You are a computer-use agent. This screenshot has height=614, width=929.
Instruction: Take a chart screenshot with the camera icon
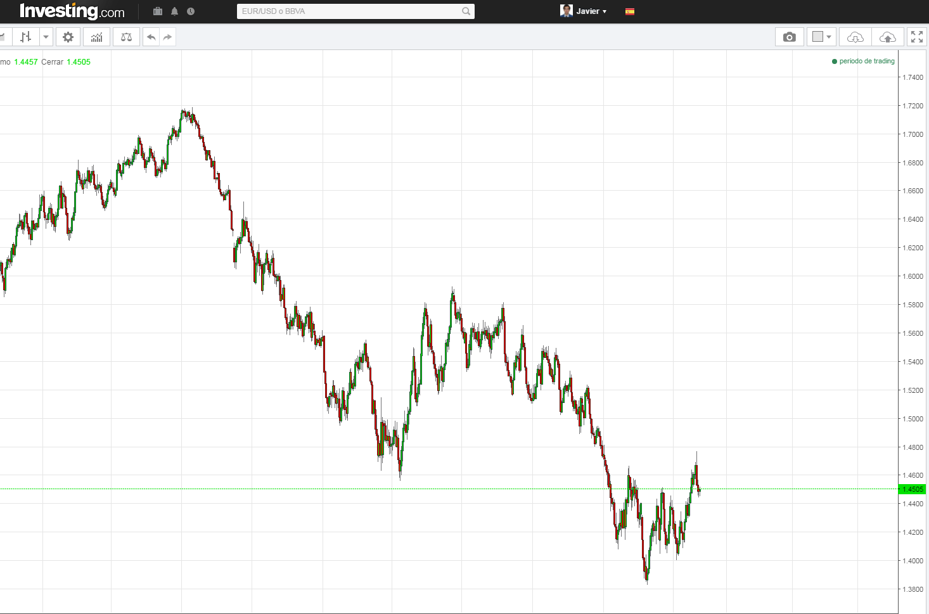789,37
